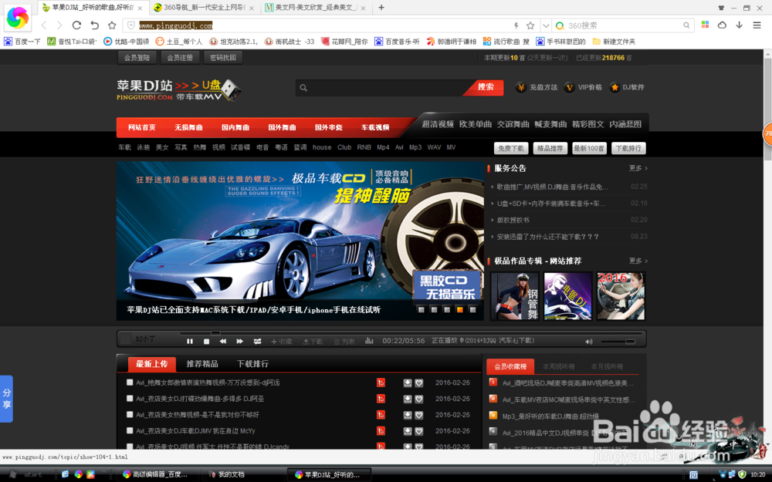The image size is (772, 482).
Task: Check box for 艳舞女郎激情表演 row
Action: [x=130, y=383]
